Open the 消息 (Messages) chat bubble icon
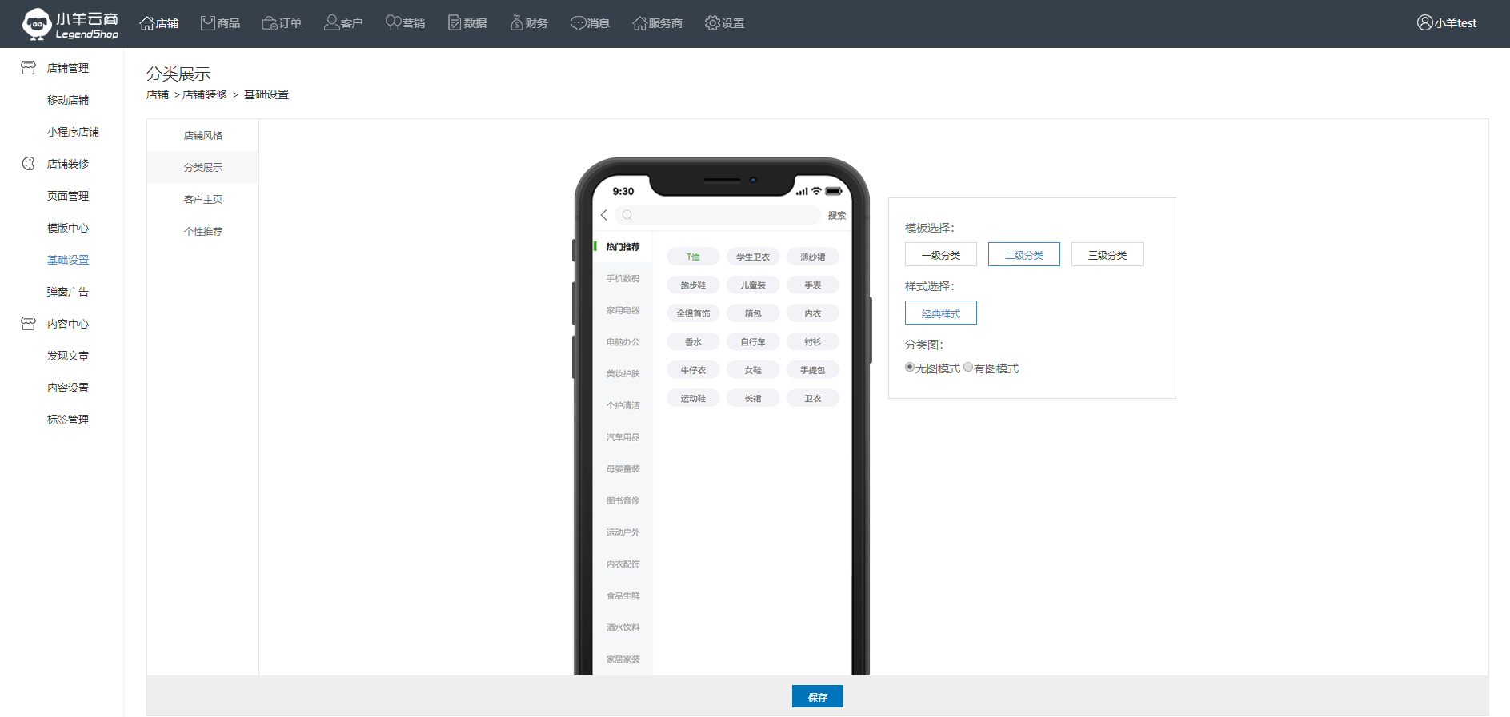 [578, 23]
